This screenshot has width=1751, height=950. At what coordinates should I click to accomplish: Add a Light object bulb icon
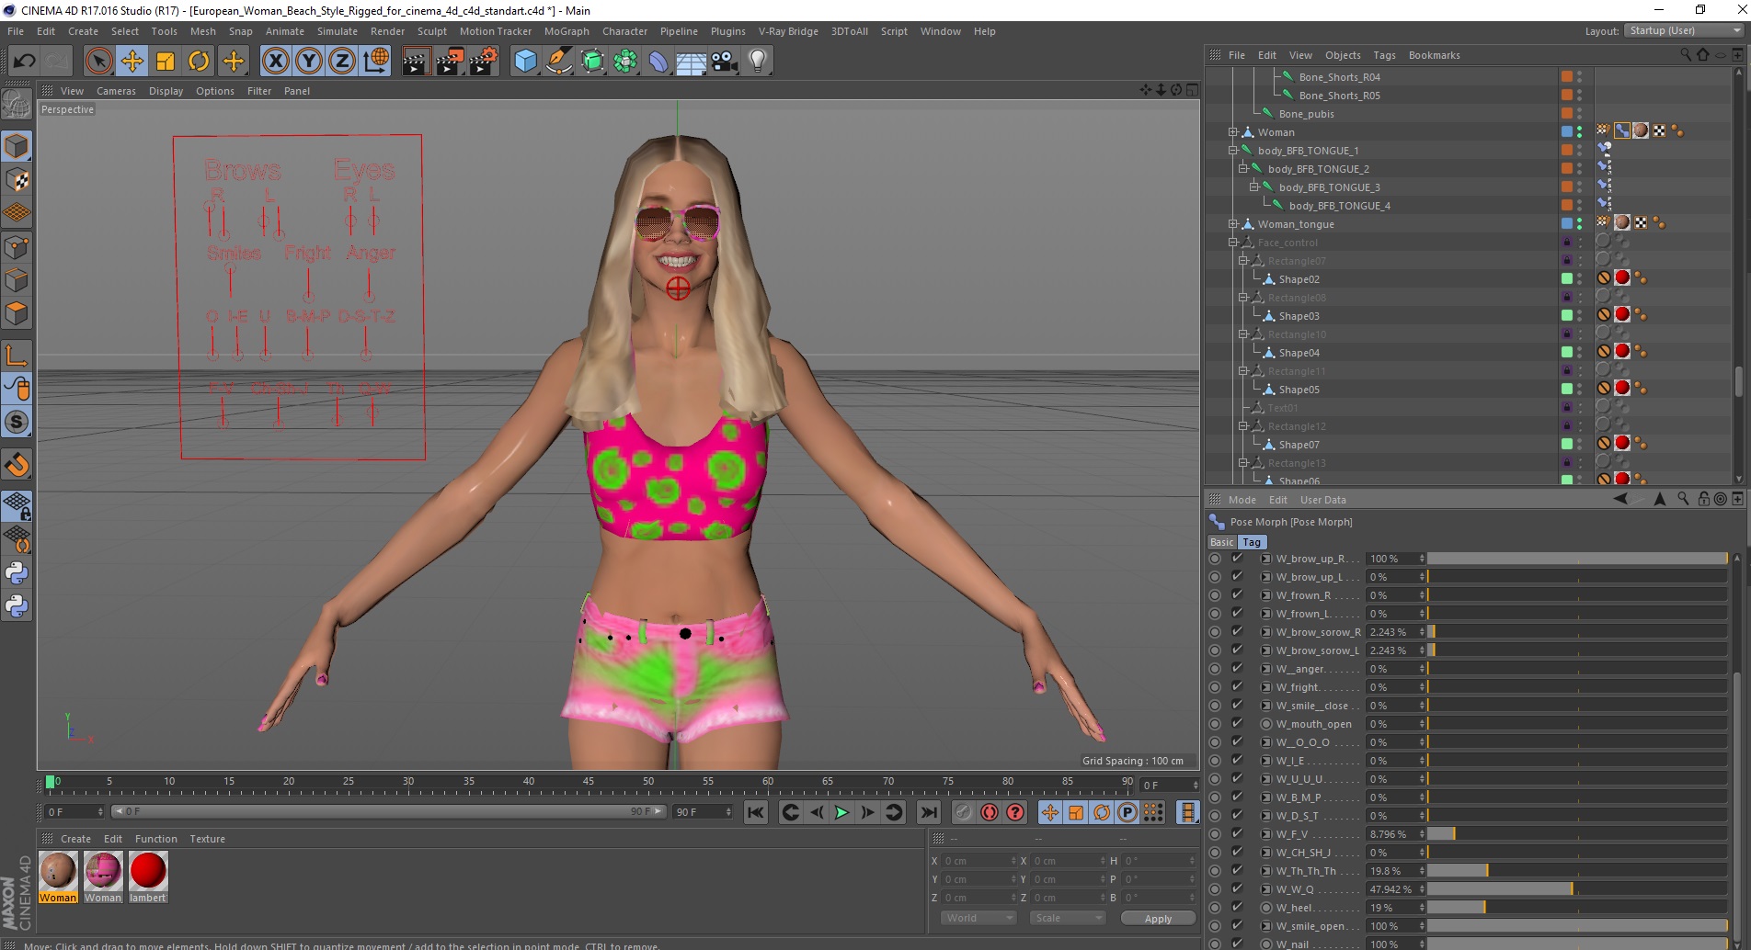(758, 62)
